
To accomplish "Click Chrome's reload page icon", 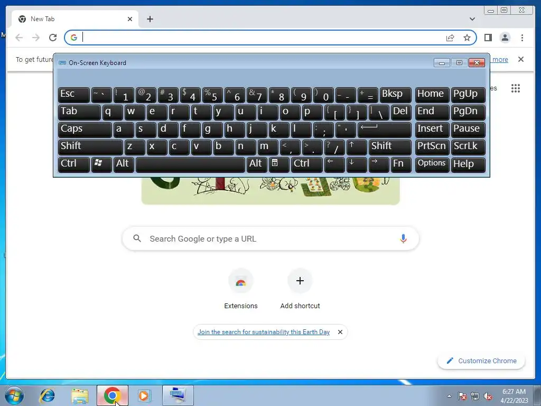I will 53,38.
